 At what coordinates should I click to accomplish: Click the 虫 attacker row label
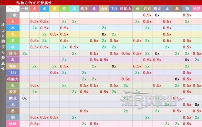[13, 85]
